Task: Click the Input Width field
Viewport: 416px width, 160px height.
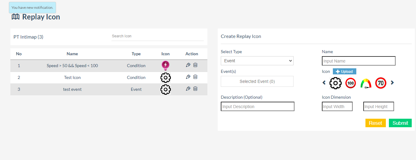Action: tap(337, 107)
